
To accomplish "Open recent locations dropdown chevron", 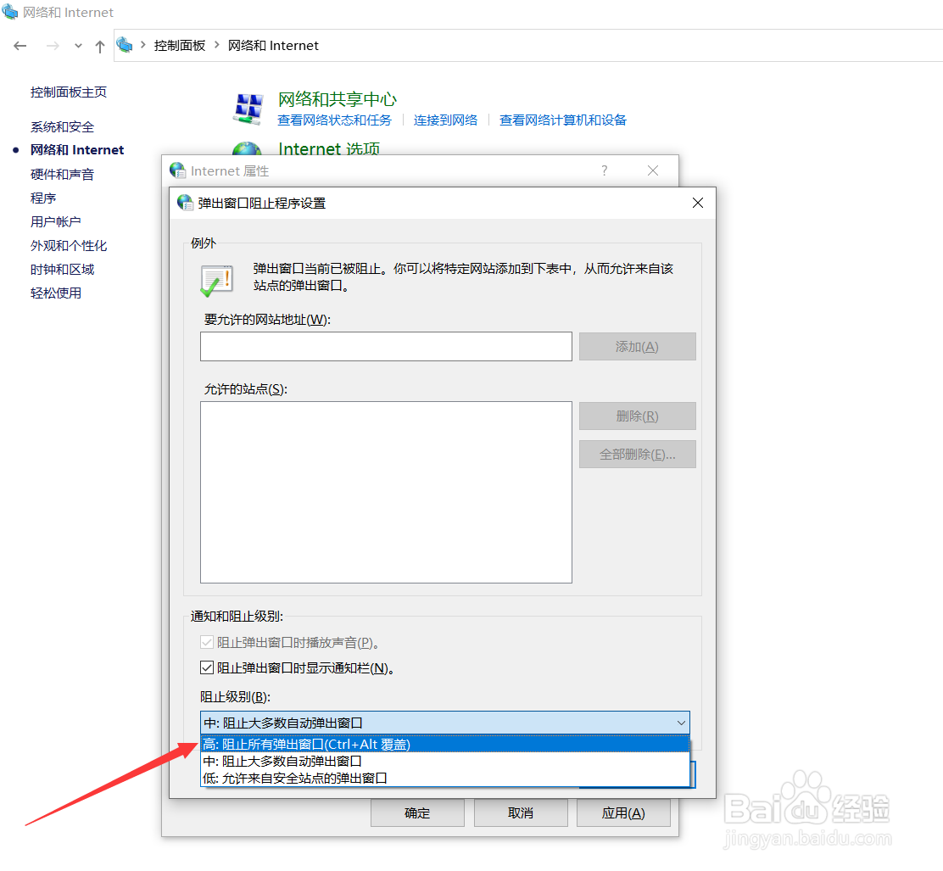I will coord(78,46).
